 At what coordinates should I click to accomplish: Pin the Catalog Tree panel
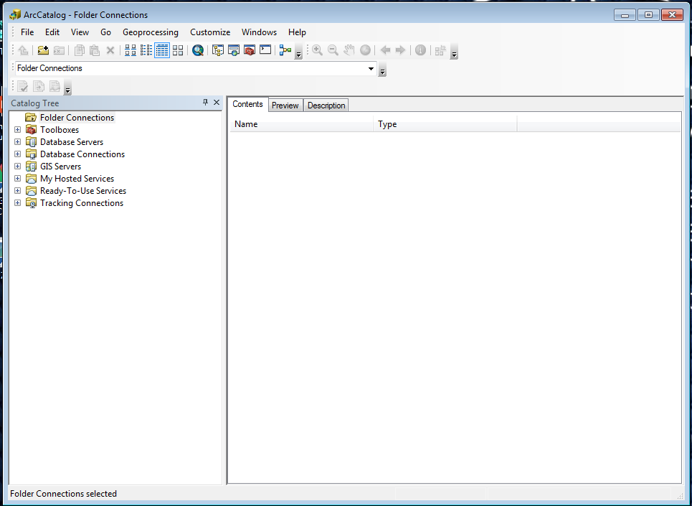pos(205,103)
